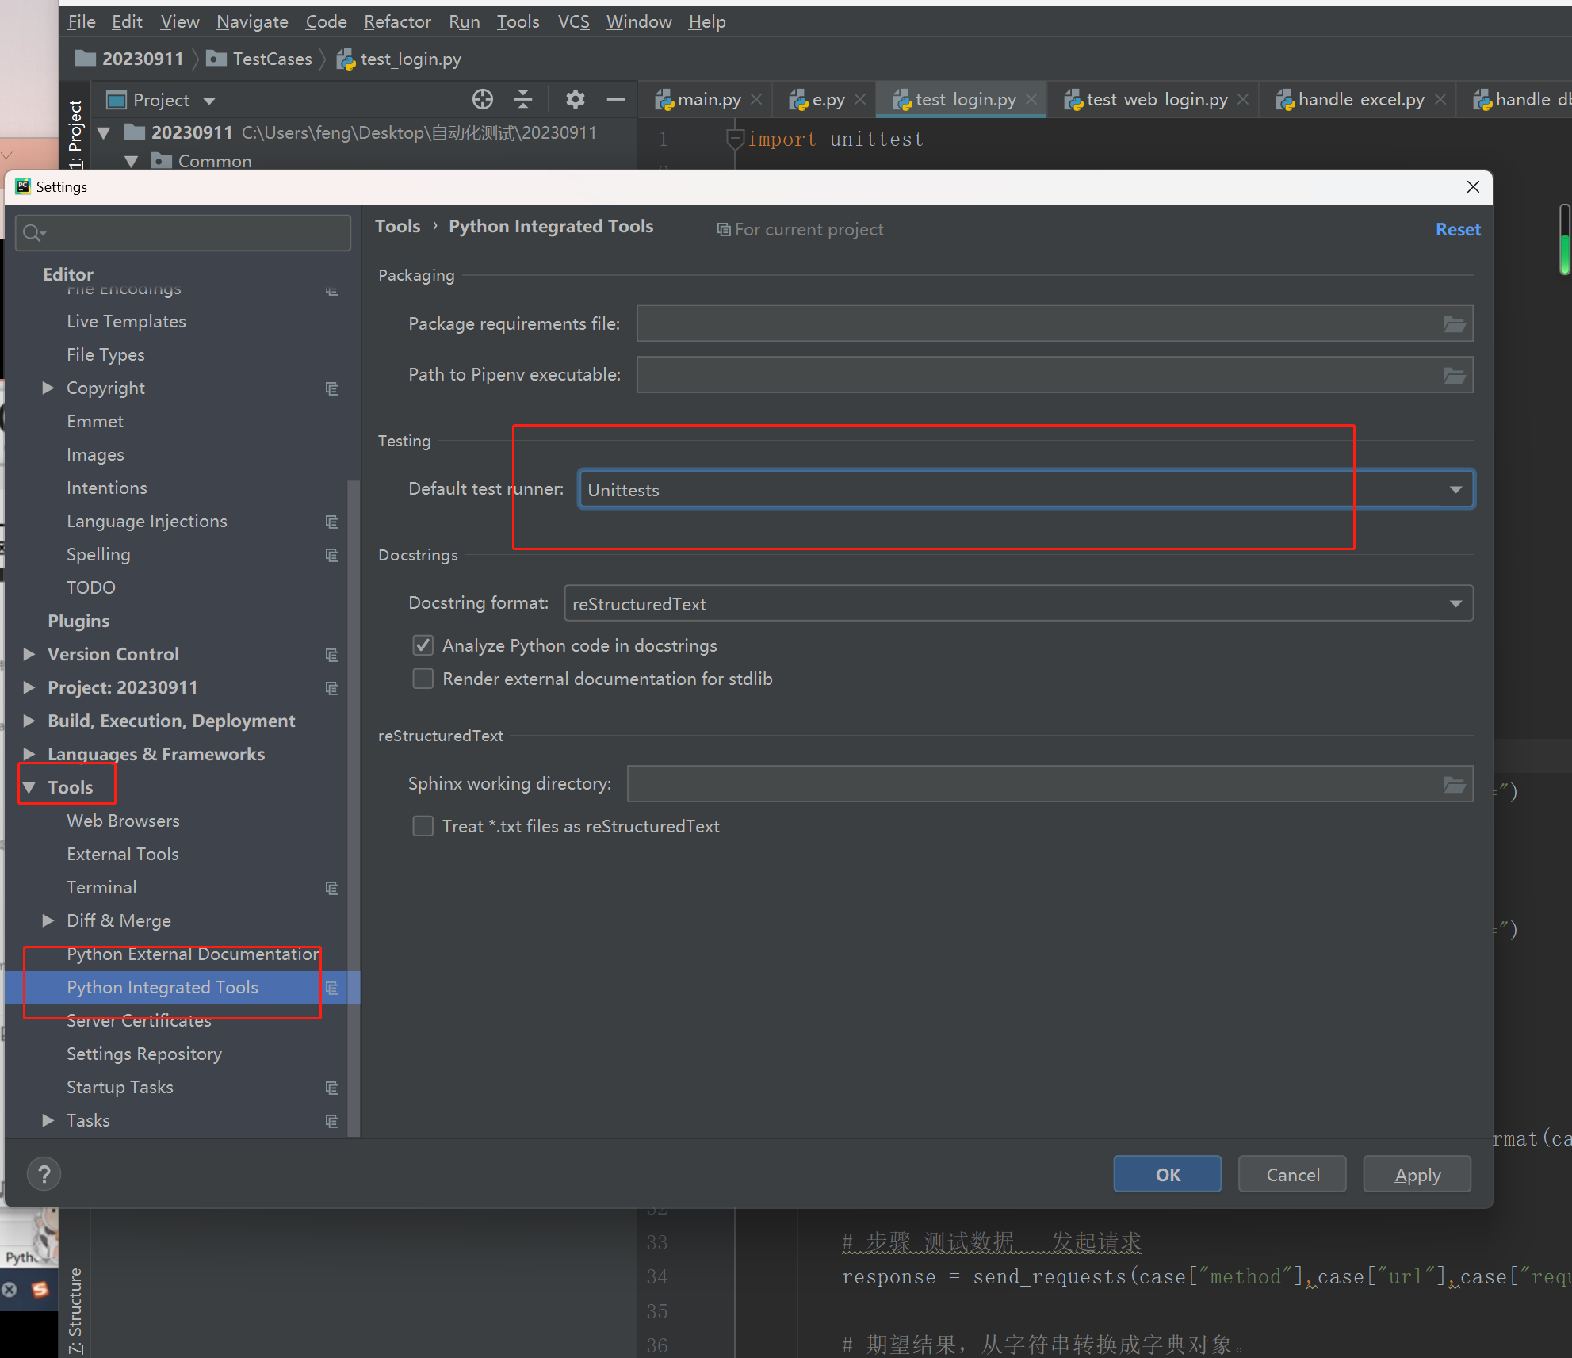Switch to test_web_login.py tab
Screen dimensions: 1572x1358
tap(1156, 99)
